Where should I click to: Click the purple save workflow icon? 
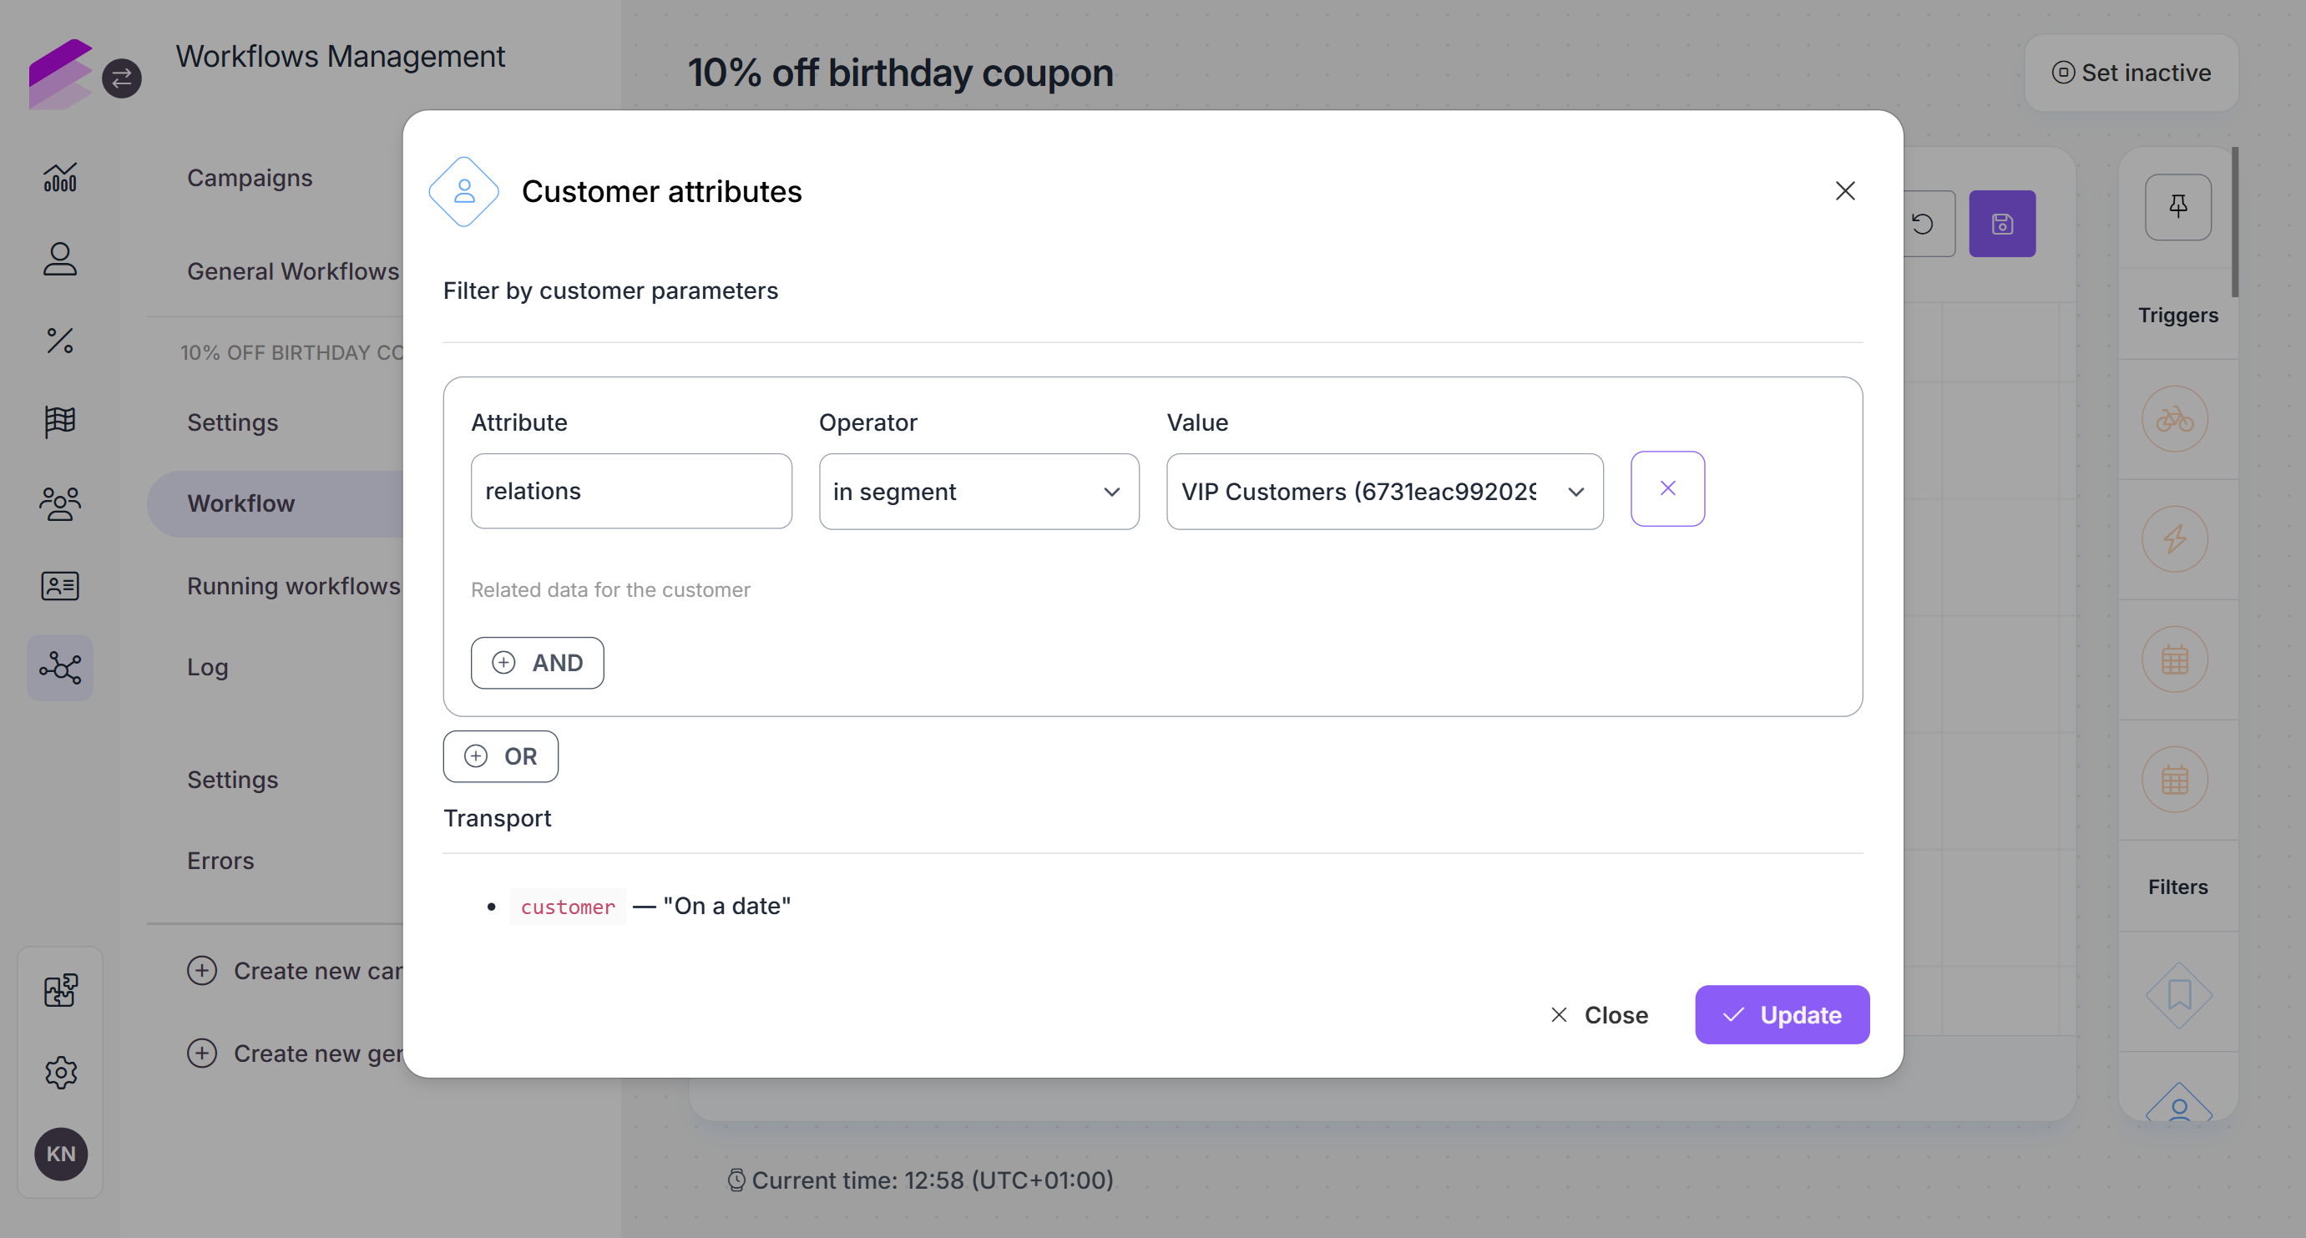pos(2003,224)
